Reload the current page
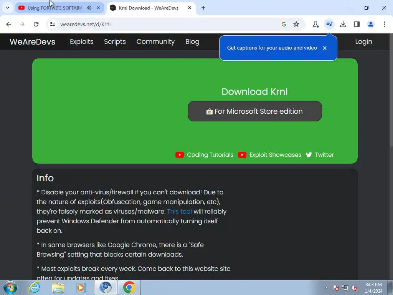393x295 pixels. [x=36, y=24]
